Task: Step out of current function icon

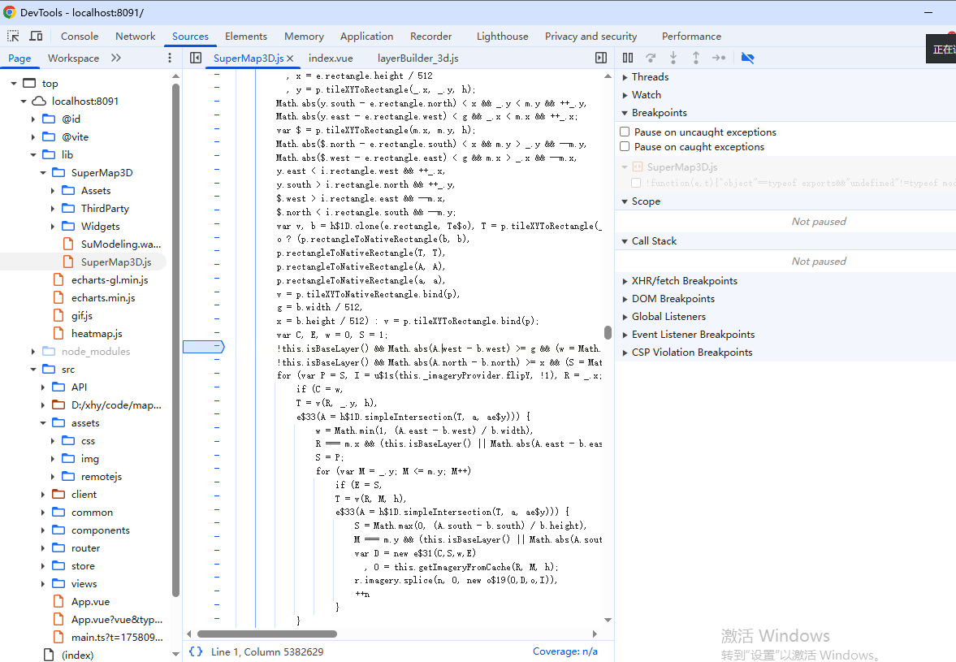Action: [695, 58]
